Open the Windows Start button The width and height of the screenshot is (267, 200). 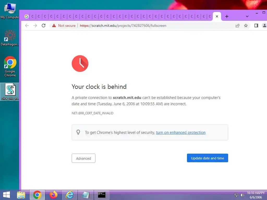click(7, 195)
